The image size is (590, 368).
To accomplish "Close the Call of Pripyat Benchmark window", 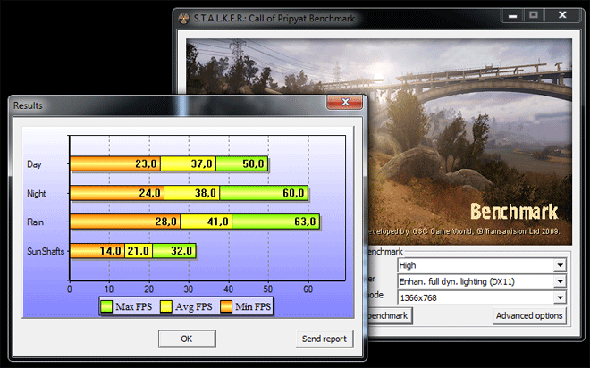I will [562, 15].
